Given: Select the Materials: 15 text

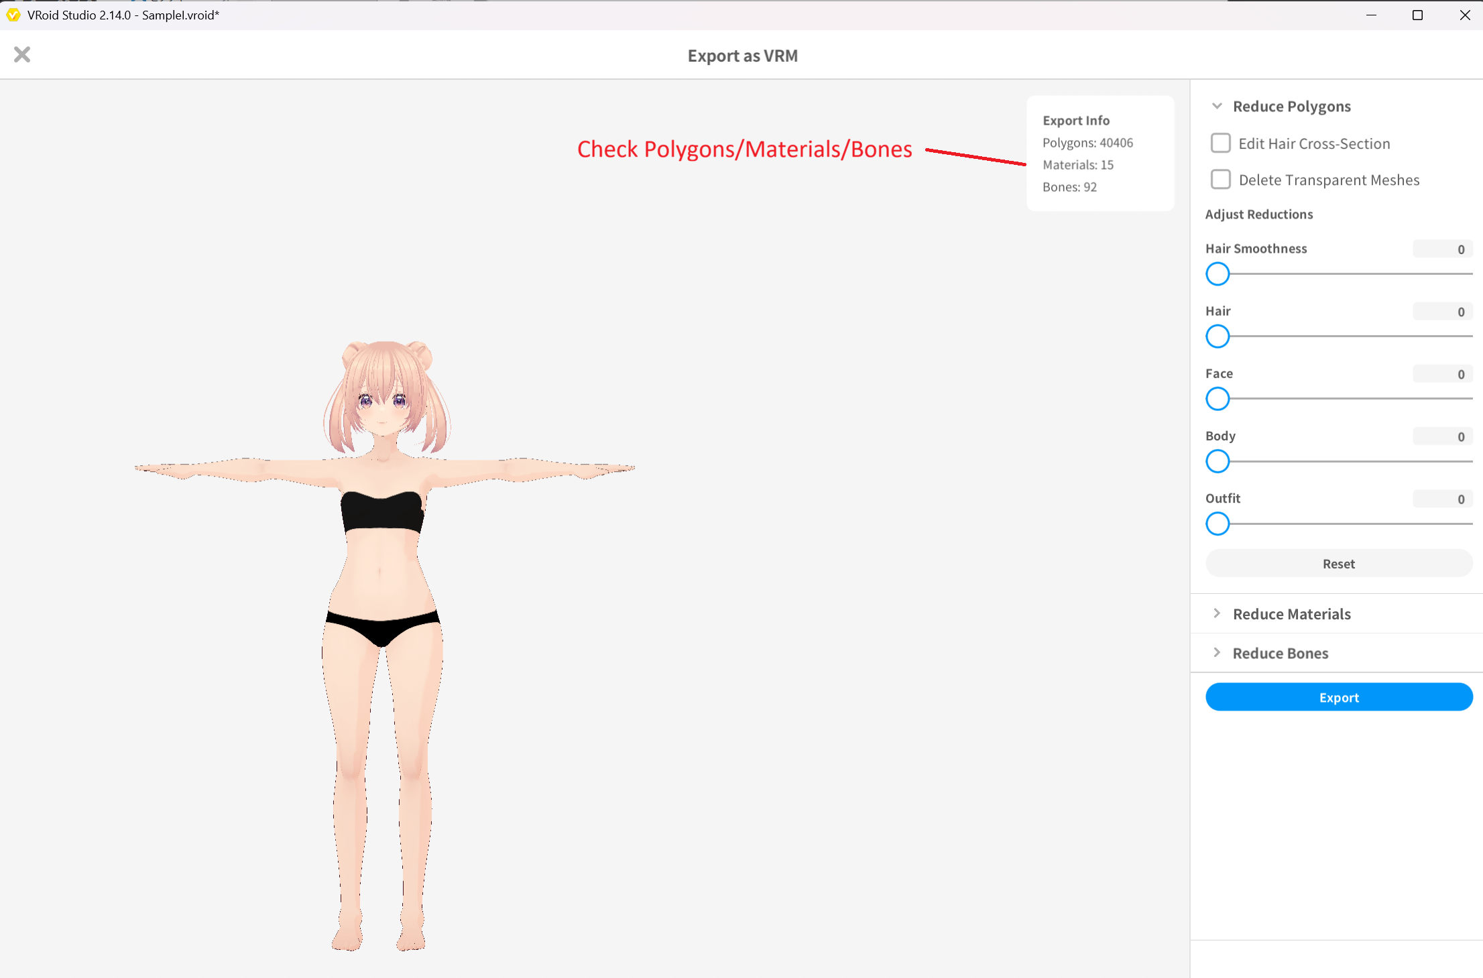Looking at the screenshot, I should tap(1077, 165).
